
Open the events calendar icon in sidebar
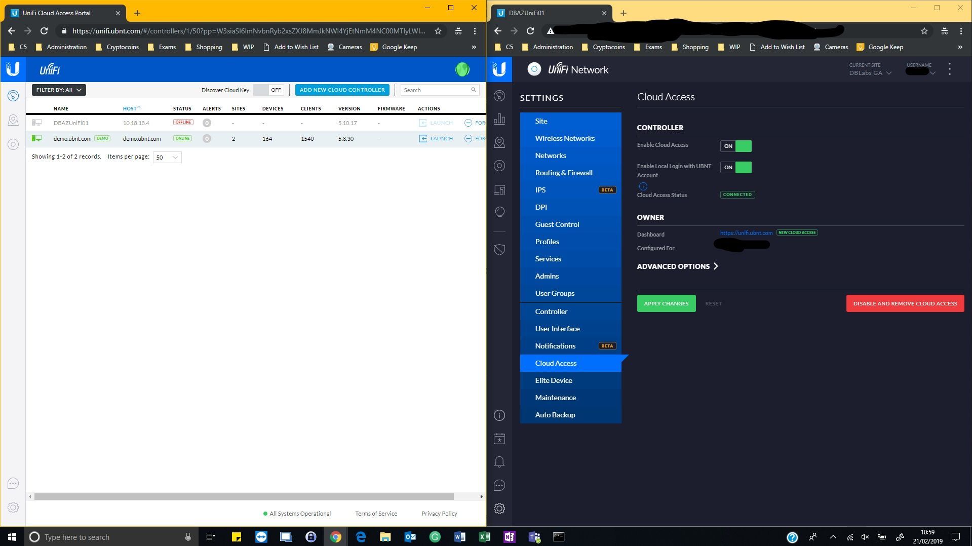click(x=499, y=439)
